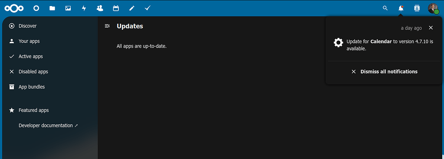
Task: Select Discover in the sidebar
Action: click(x=50, y=26)
